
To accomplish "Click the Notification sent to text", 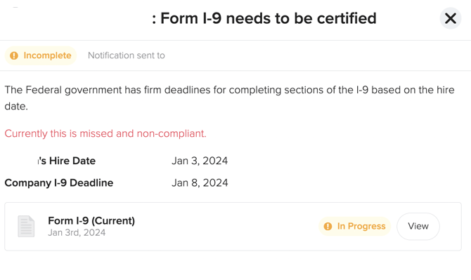I will pos(126,55).
